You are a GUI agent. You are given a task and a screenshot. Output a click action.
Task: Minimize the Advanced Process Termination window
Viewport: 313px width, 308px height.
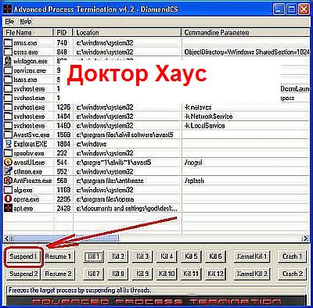[279, 9]
